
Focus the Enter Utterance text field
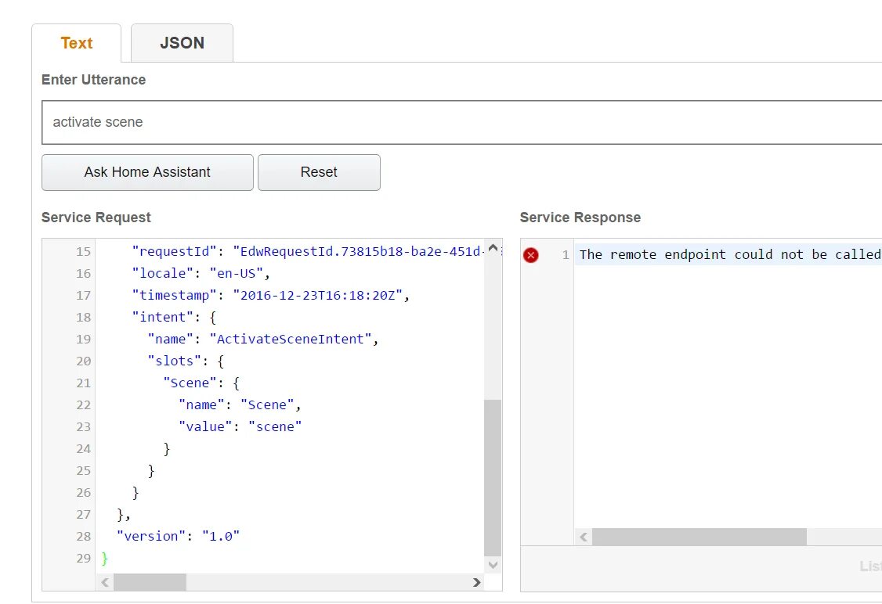click(462, 122)
